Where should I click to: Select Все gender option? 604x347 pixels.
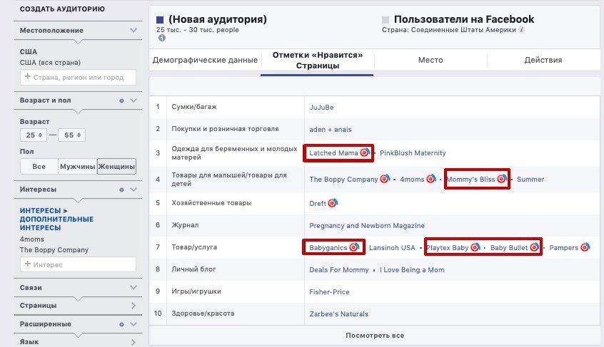pyautogui.click(x=39, y=167)
